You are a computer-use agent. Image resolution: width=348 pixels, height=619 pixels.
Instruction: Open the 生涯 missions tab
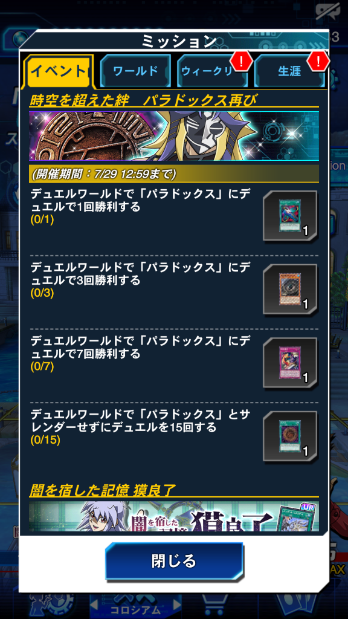point(289,71)
